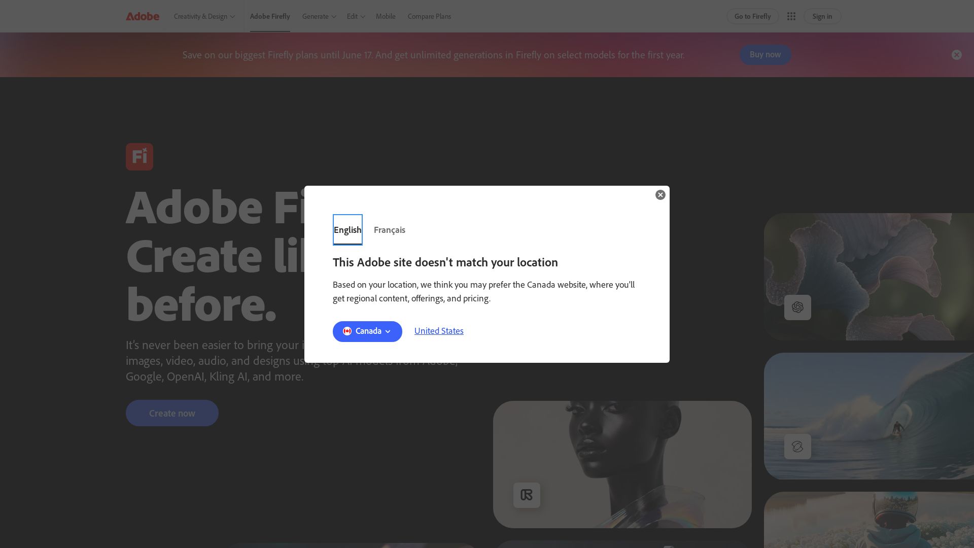
Task: Open the Adobe Firefly nav item
Action: point(270,16)
